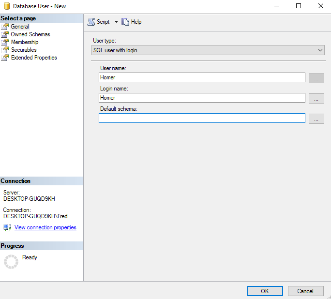Click the connection properties icon
Viewport: 331px width, 299px height.
click(x=7, y=227)
